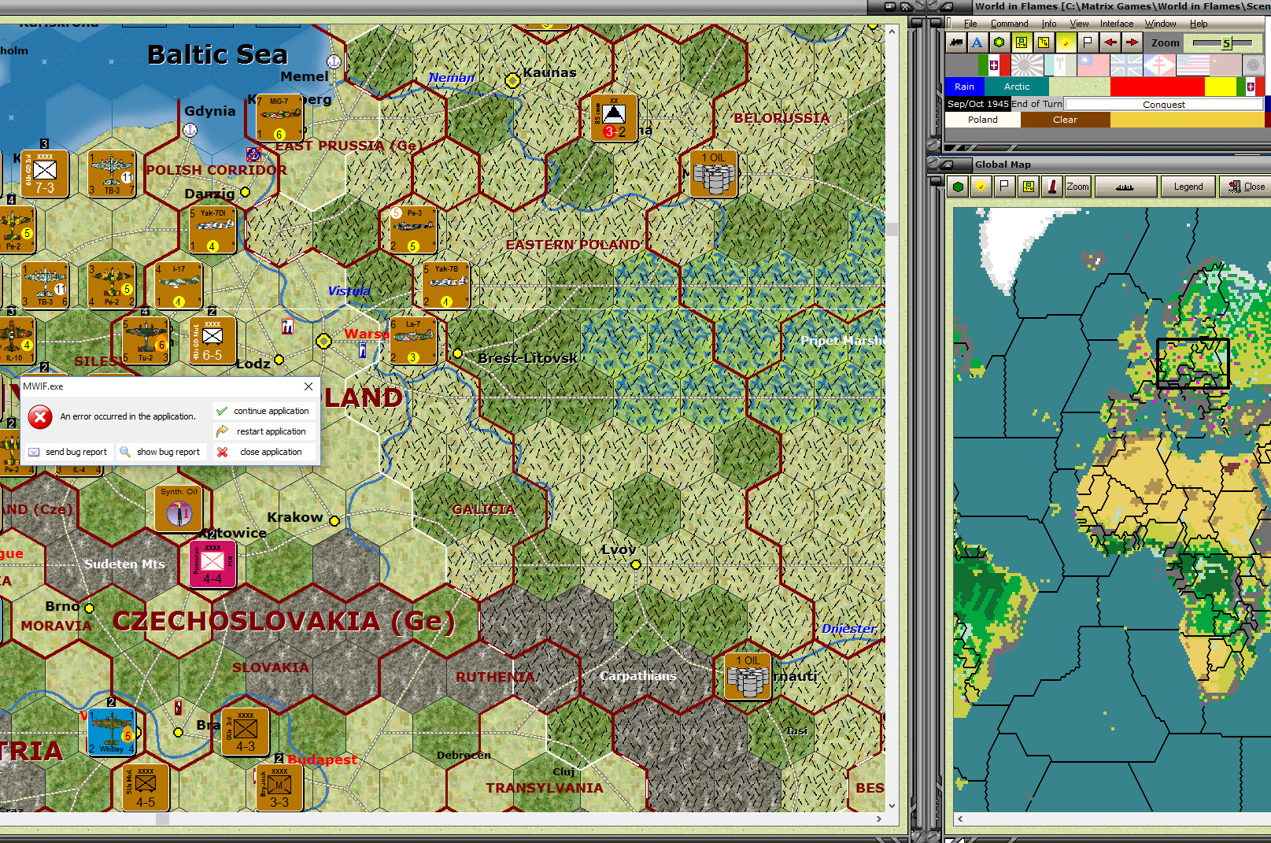The width and height of the screenshot is (1271, 843).
Task: Dismiss MWIF.exe dialog with X button
Action: (309, 386)
